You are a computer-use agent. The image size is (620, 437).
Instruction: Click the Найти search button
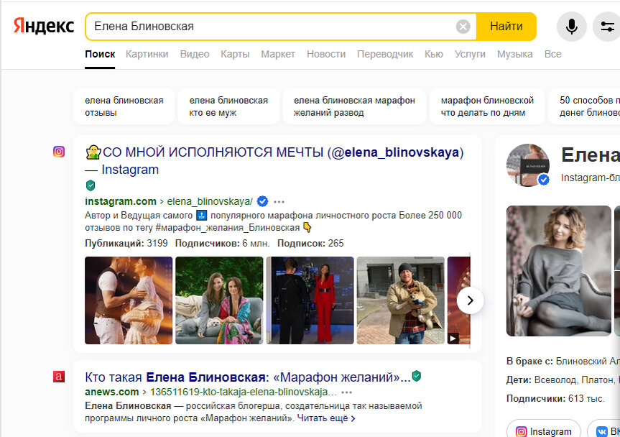[506, 27]
